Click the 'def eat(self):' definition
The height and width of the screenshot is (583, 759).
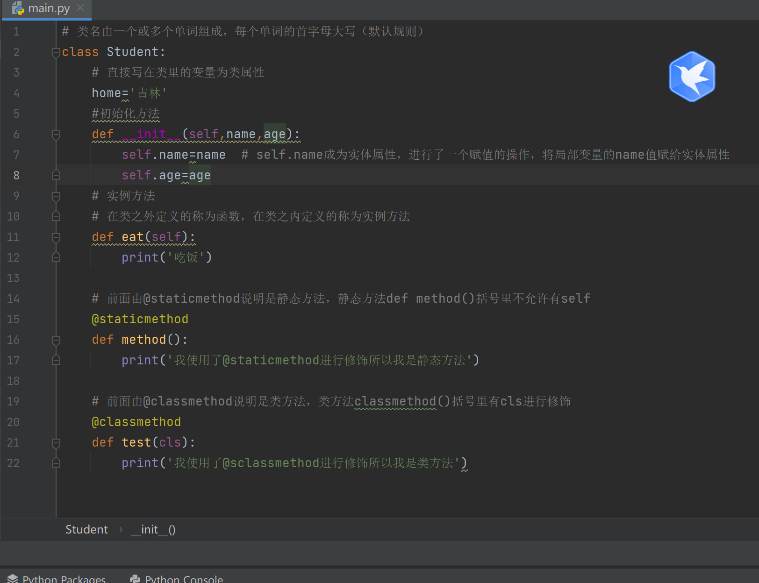tap(144, 237)
